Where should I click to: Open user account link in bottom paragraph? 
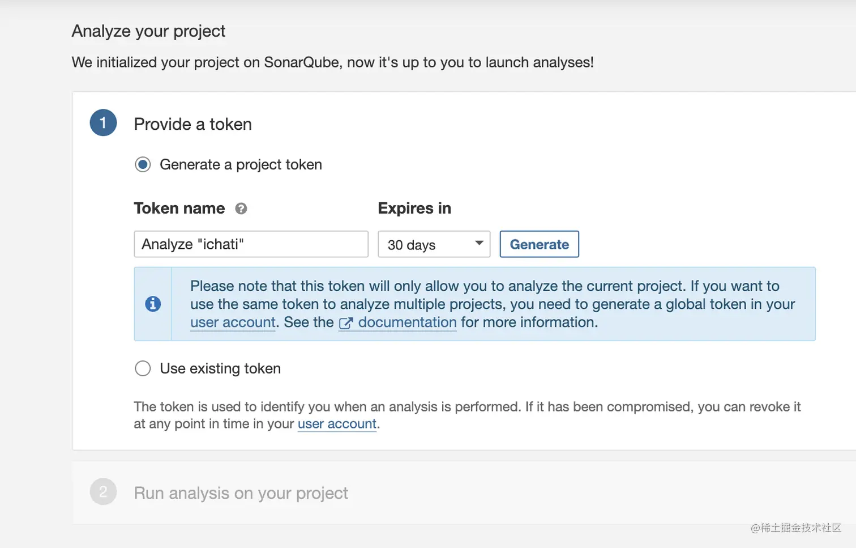click(x=337, y=424)
